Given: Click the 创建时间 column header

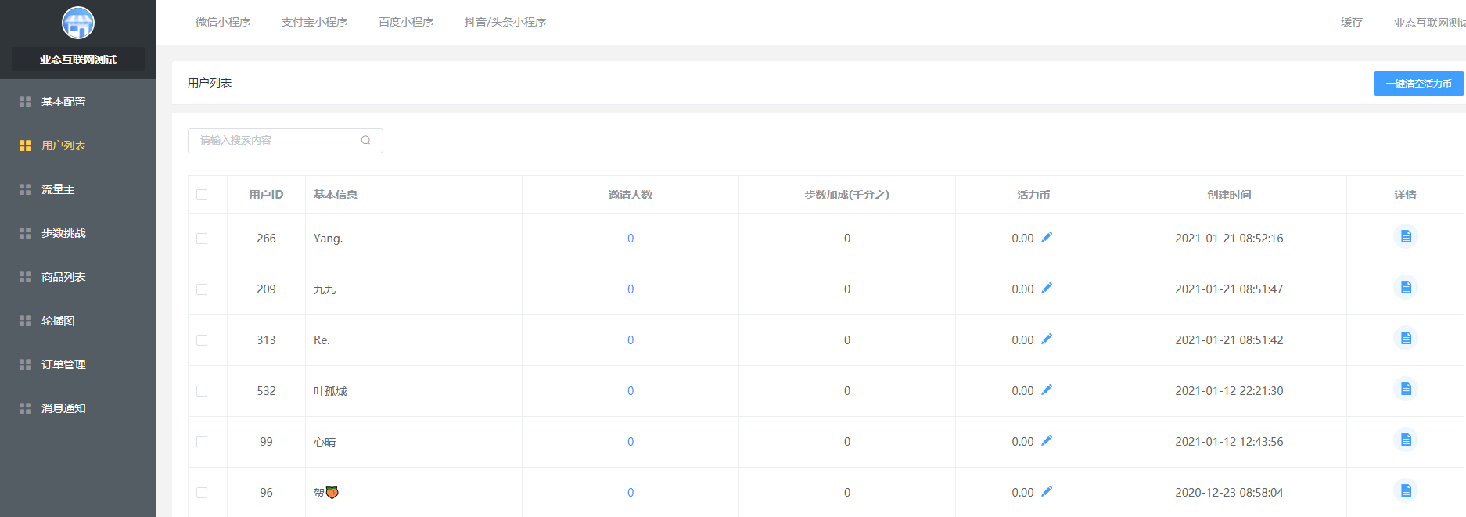Looking at the screenshot, I should [1229, 195].
